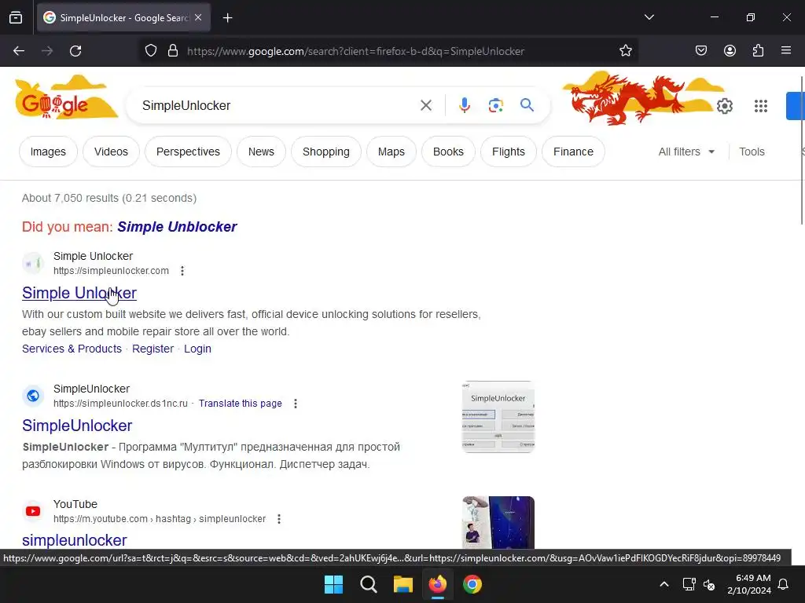Switch to the News filter

[x=261, y=152]
